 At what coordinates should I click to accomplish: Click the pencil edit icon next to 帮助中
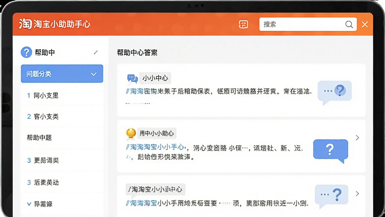(x=95, y=52)
